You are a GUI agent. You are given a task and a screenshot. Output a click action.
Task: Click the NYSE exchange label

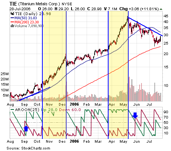67,4
